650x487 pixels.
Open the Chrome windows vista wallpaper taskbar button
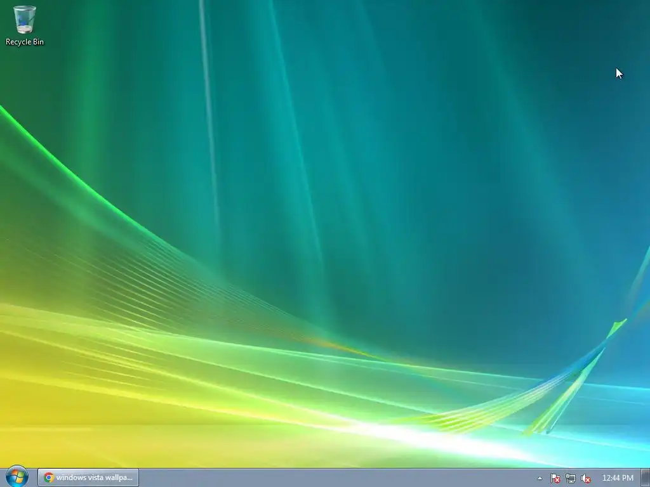[88, 477]
